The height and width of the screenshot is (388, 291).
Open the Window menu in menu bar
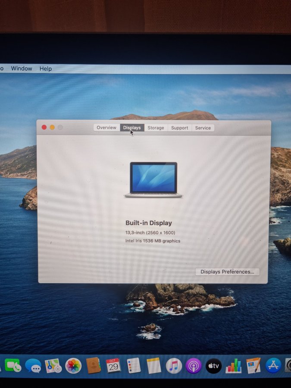pyautogui.click(x=22, y=69)
